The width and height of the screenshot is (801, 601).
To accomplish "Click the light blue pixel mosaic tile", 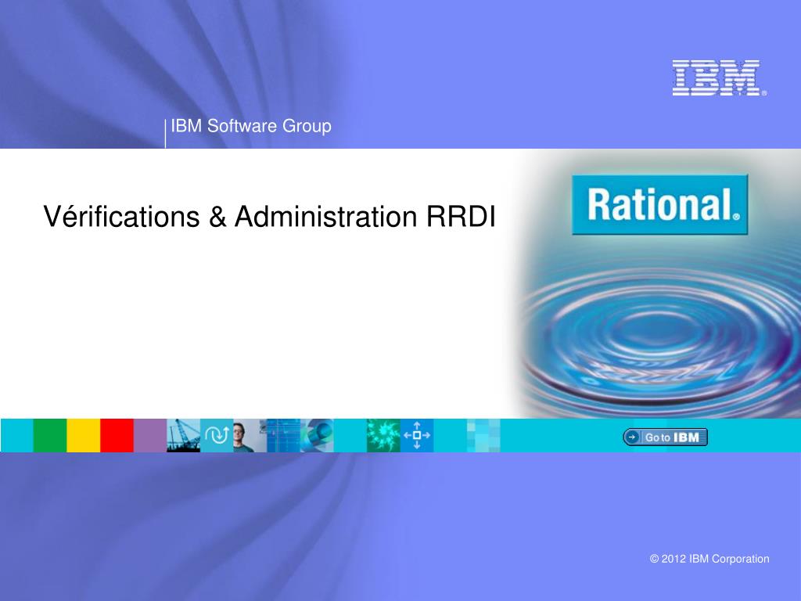I will (x=483, y=435).
